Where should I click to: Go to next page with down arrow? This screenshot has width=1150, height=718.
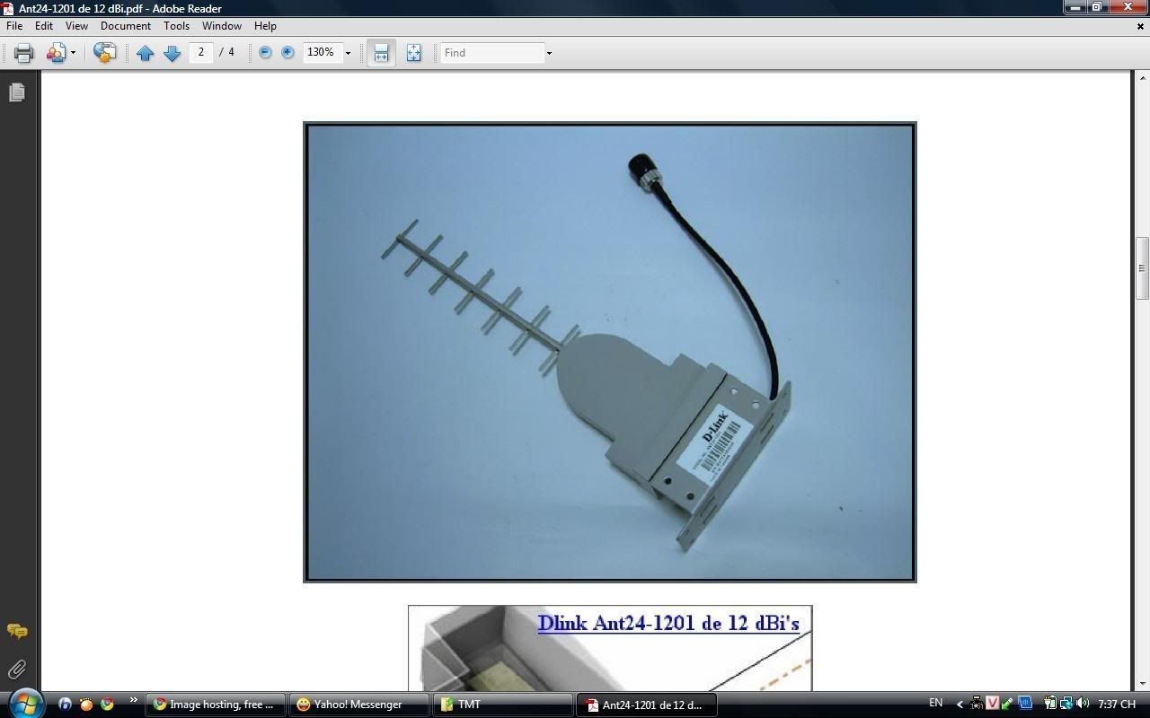172,53
